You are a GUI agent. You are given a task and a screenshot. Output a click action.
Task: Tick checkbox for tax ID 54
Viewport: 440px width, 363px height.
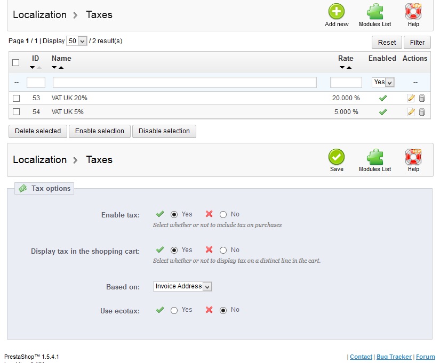(17, 112)
